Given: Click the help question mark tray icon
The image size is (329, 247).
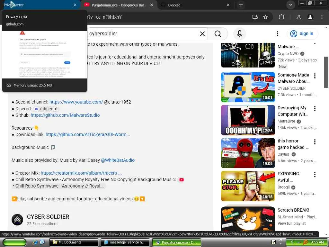Looking at the screenshot, I should click(273, 242).
